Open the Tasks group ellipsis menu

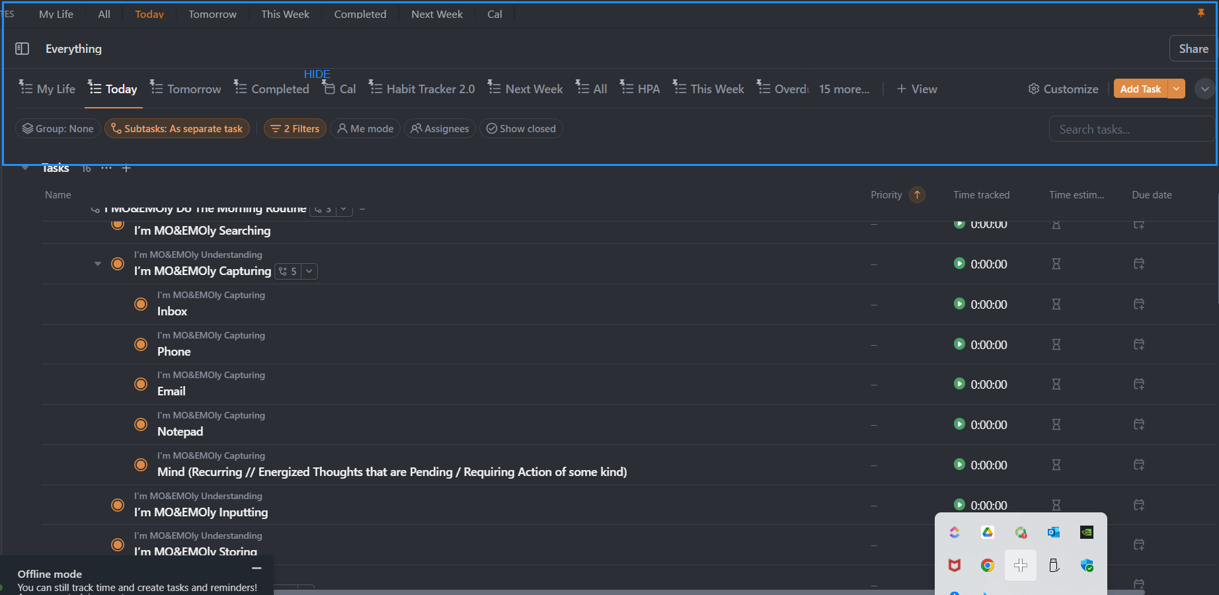point(106,168)
